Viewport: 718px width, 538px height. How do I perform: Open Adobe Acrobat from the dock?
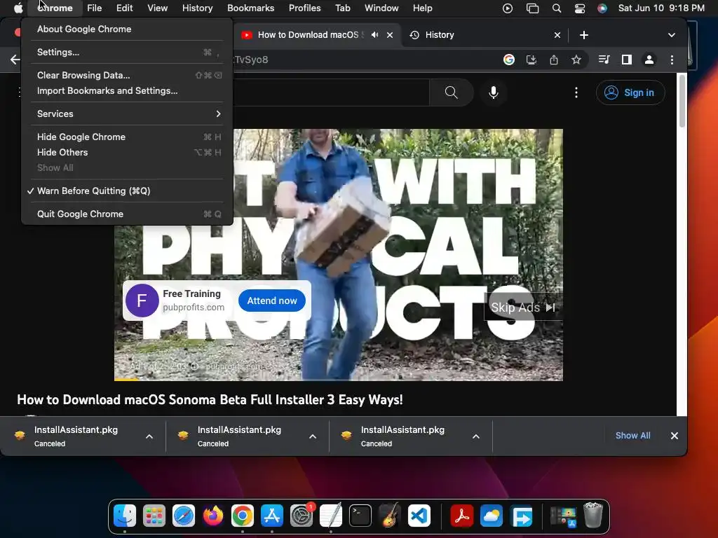pos(461,516)
